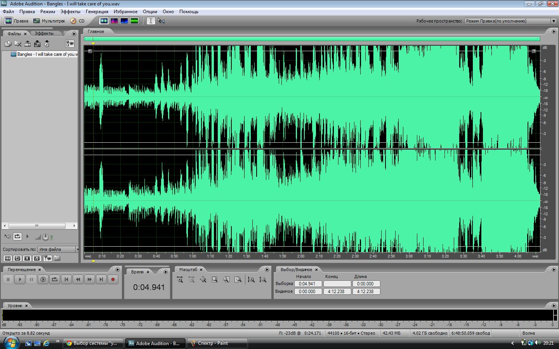Close selected files icon in Файлы panel
This screenshot has width=559, height=349.
18,44
